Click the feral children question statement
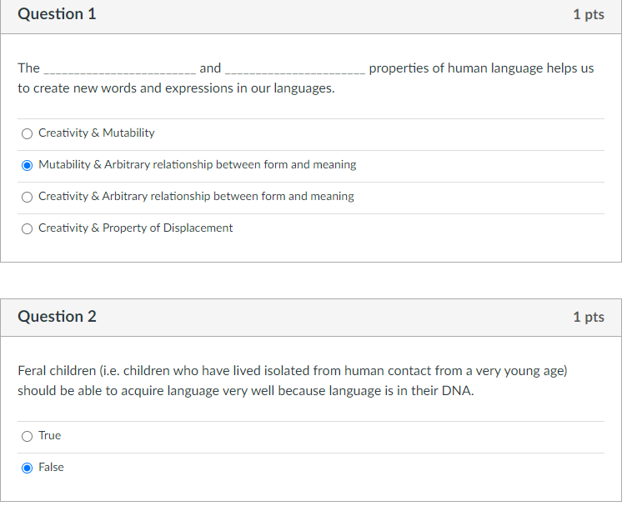 pyautogui.click(x=293, y=380)
